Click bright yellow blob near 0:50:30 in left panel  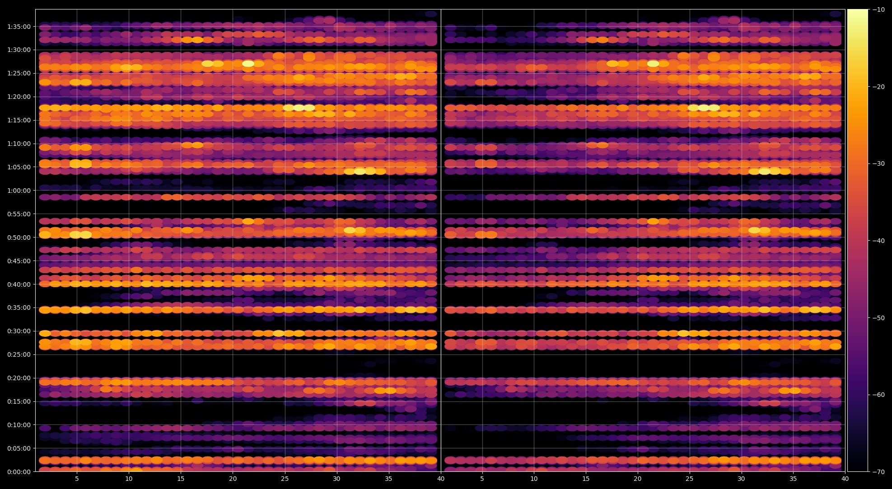click(x=80, y=234)
